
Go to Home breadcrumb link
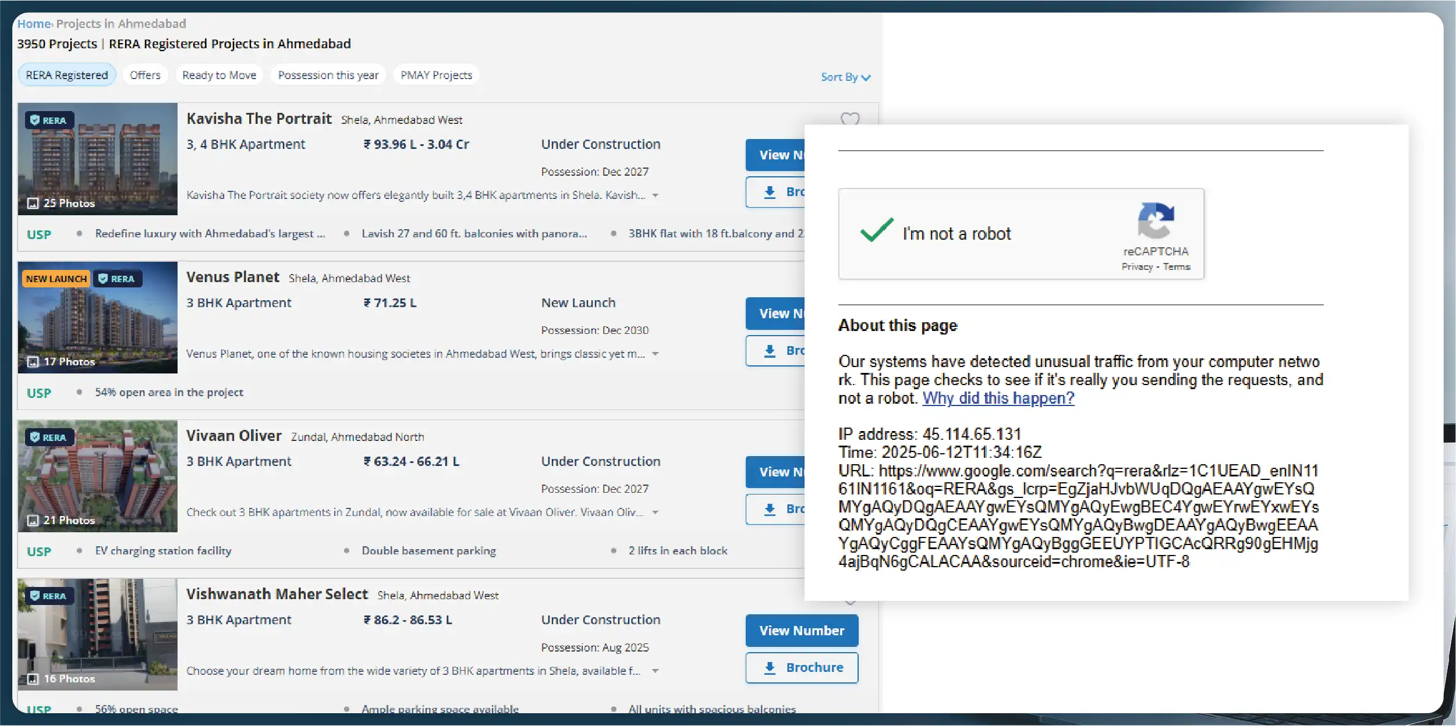[x=34, y=24]
